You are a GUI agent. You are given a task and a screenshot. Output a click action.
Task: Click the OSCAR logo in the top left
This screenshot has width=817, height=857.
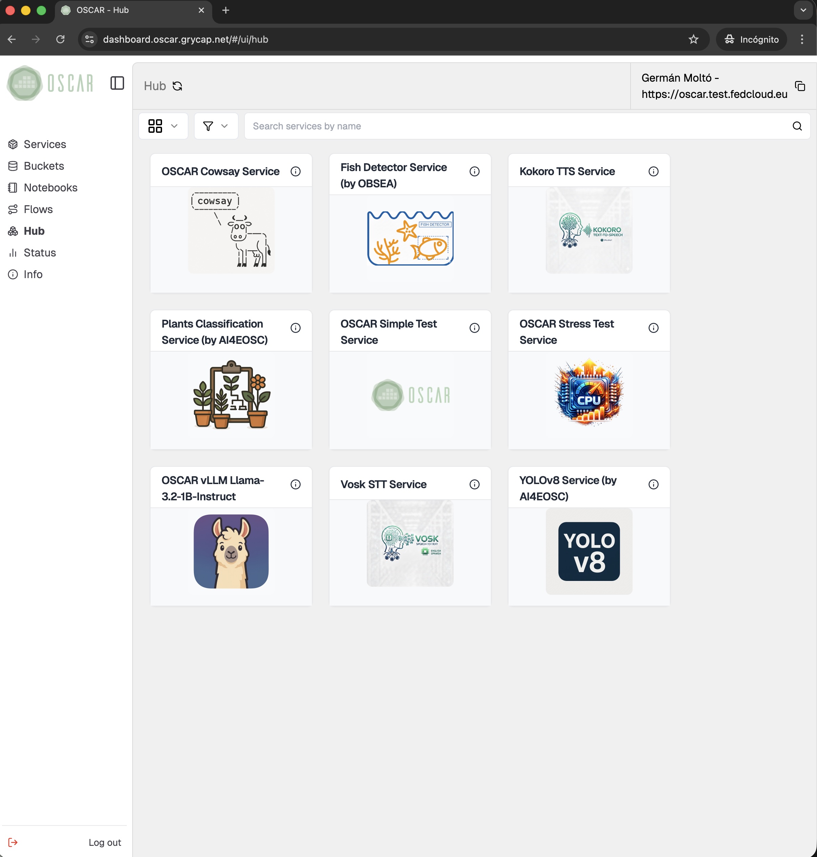click(49, 83)
